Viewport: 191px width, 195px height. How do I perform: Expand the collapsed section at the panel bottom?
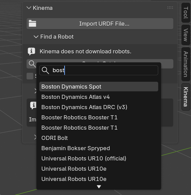[x=36, y=137]
